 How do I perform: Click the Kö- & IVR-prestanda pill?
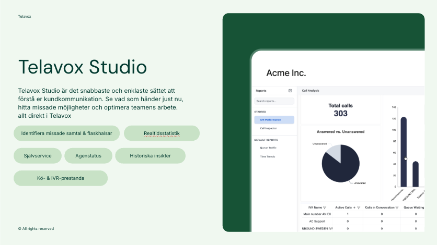[61, 178]
